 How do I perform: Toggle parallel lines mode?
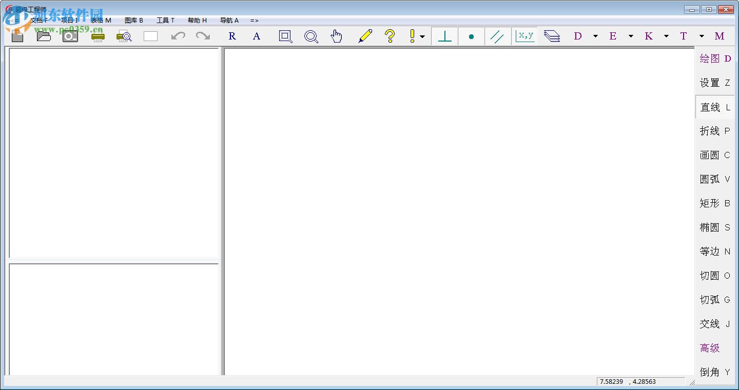(x=497, y=36)
